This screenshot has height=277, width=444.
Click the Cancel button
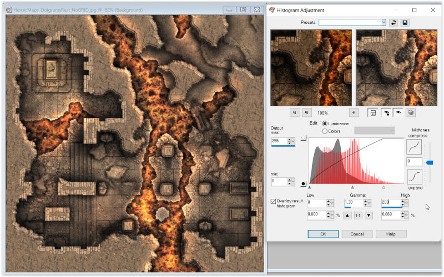pyautogui.click(x=357, y=234)
